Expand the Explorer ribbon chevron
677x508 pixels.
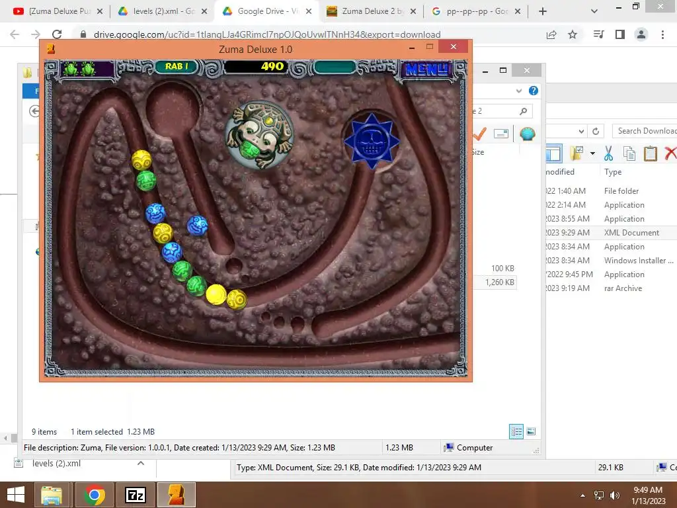(x=519, y=91)
